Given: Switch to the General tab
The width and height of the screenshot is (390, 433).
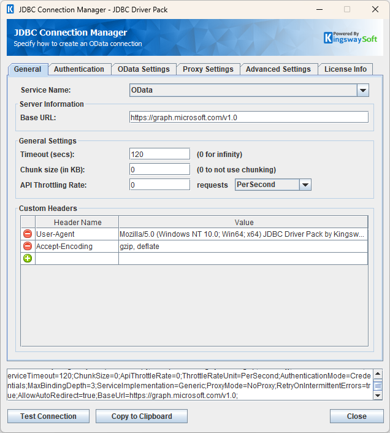Looking at the screenshot, I should coord(28,69).
